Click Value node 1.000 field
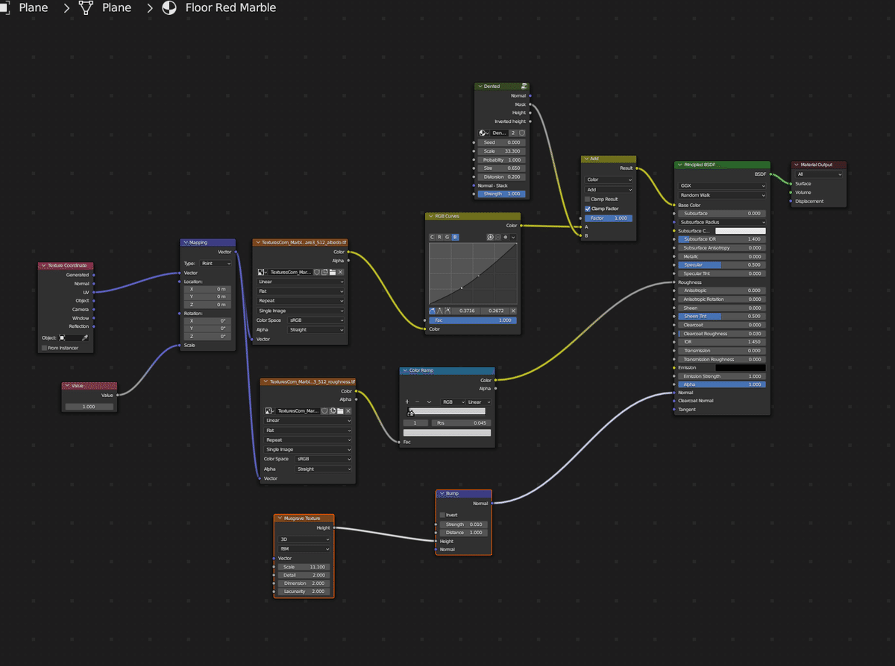This screenshot has height=666, width=895. [x=89, y=407]
